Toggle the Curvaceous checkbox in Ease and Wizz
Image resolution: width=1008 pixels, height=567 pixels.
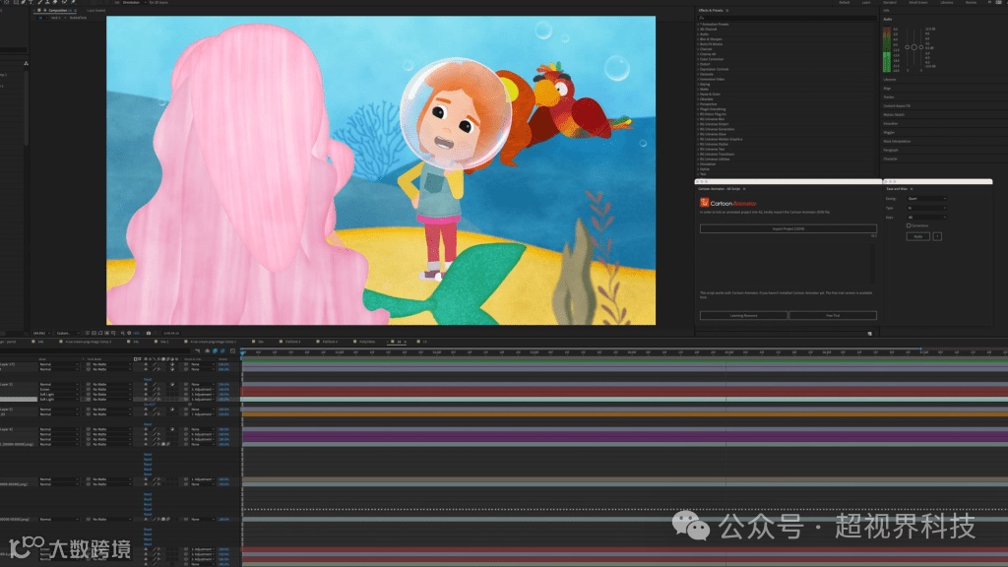pos(909,225)
